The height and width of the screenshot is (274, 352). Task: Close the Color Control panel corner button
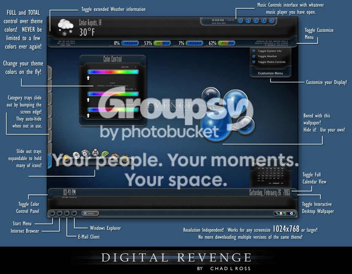[x=142, y=59]
